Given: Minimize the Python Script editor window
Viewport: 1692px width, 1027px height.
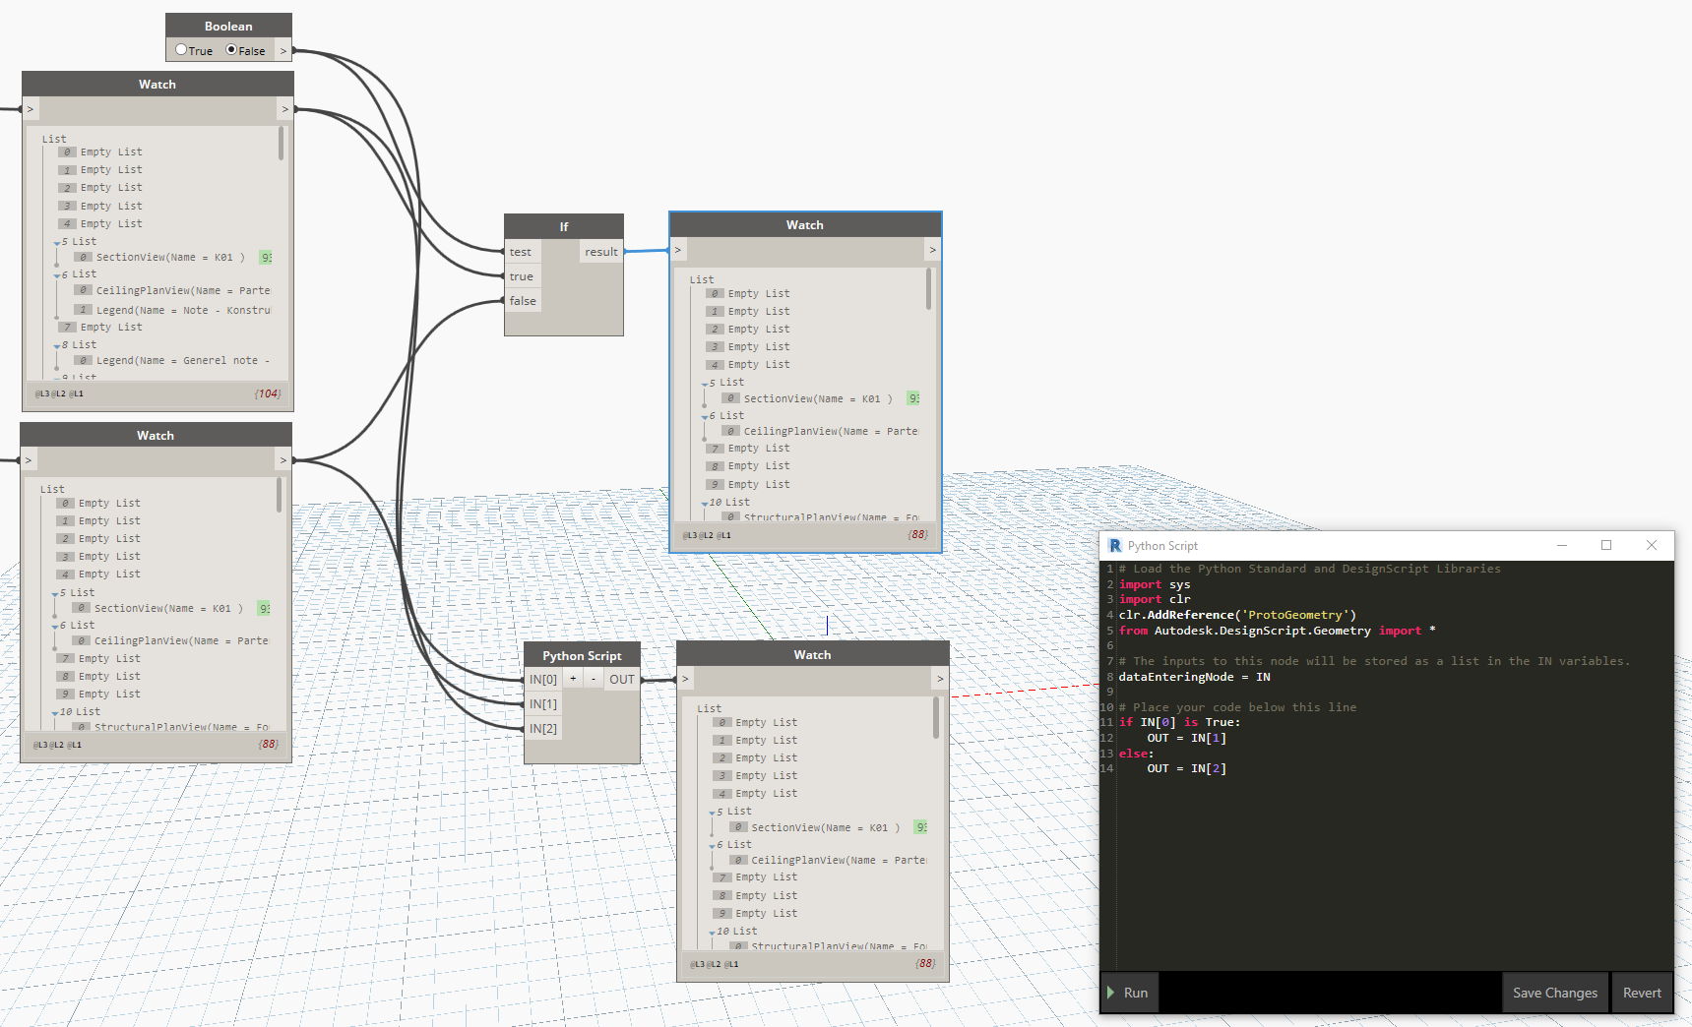Looking at the screenshot, I should coord(1562,545).
